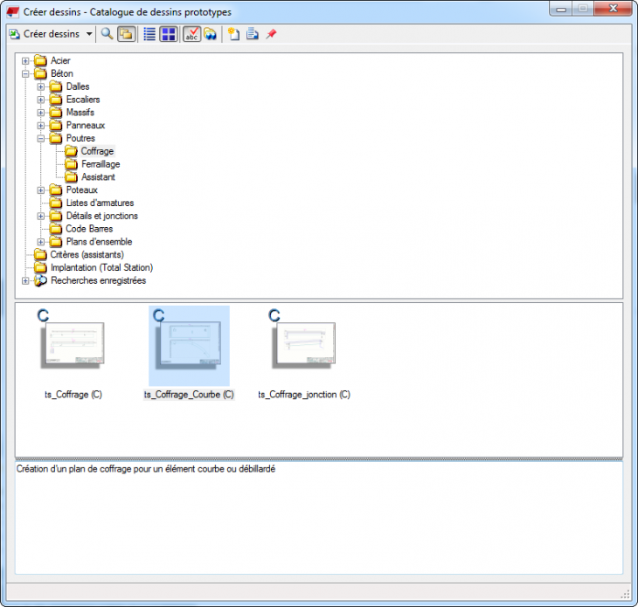Toggle the abc description checkmark icon
Viewport: 638px width, 607px height.
pos(191,34)
